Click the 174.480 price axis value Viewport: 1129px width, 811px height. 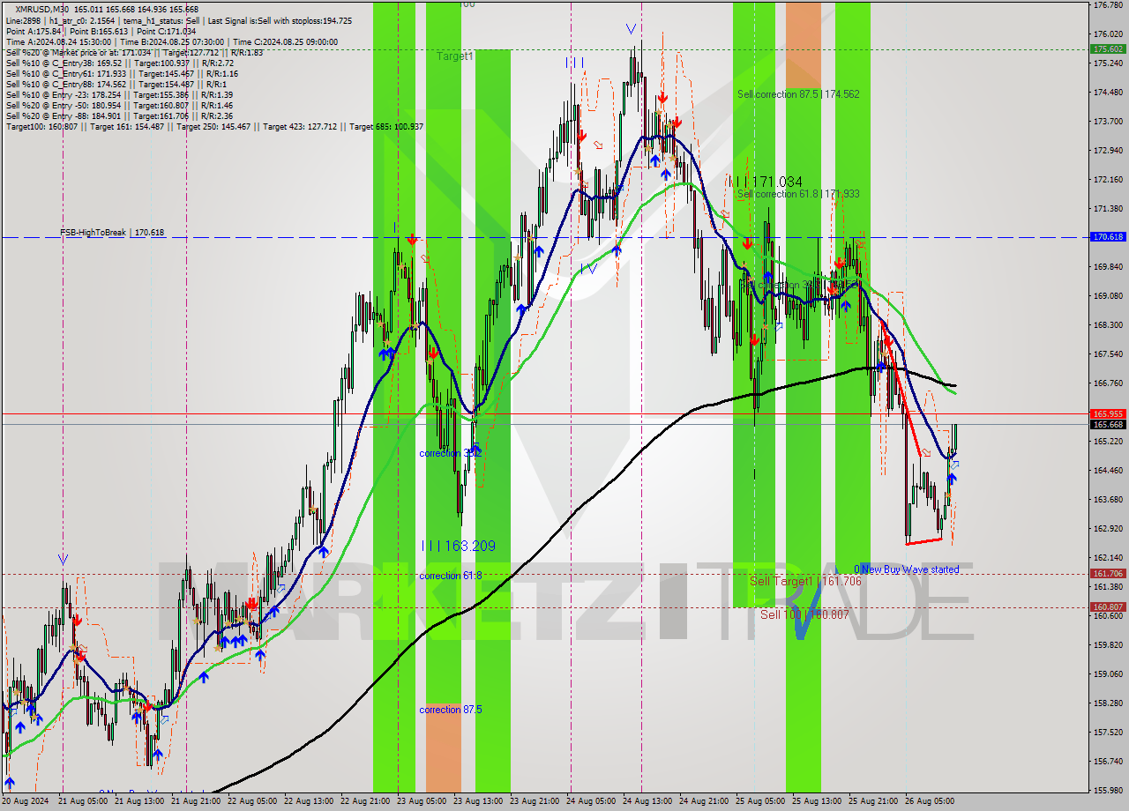[1108, 93]
